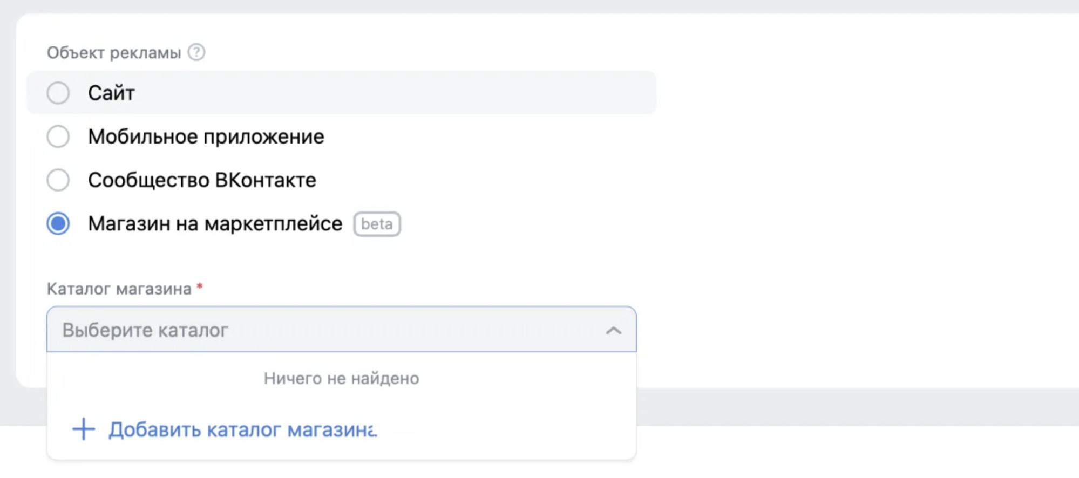Focus the Выберите каталог dropdown field
1079x478 pixels.
pyautogui.click(x=341, y=330)
